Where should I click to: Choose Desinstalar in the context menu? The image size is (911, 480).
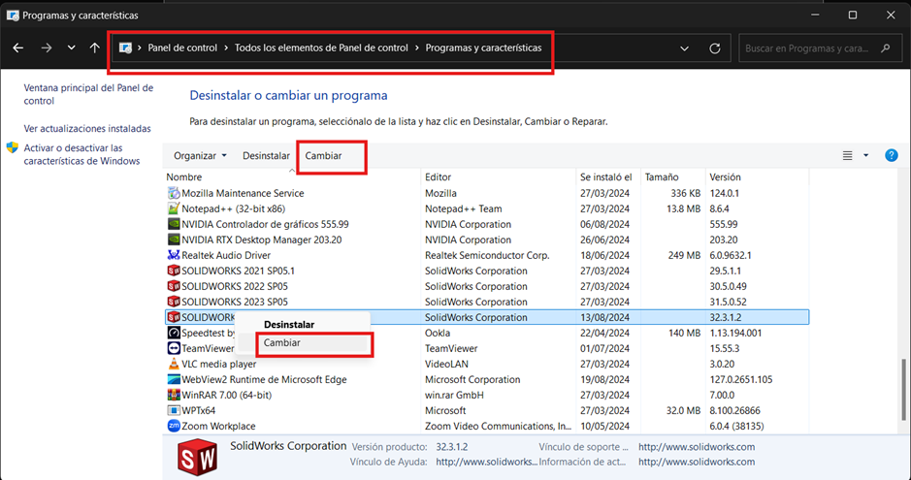coord(289,325)
